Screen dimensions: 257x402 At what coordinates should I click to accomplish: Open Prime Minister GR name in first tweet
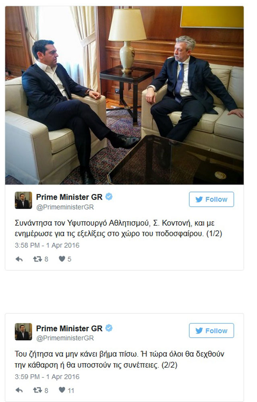click(x=69, y=197)
